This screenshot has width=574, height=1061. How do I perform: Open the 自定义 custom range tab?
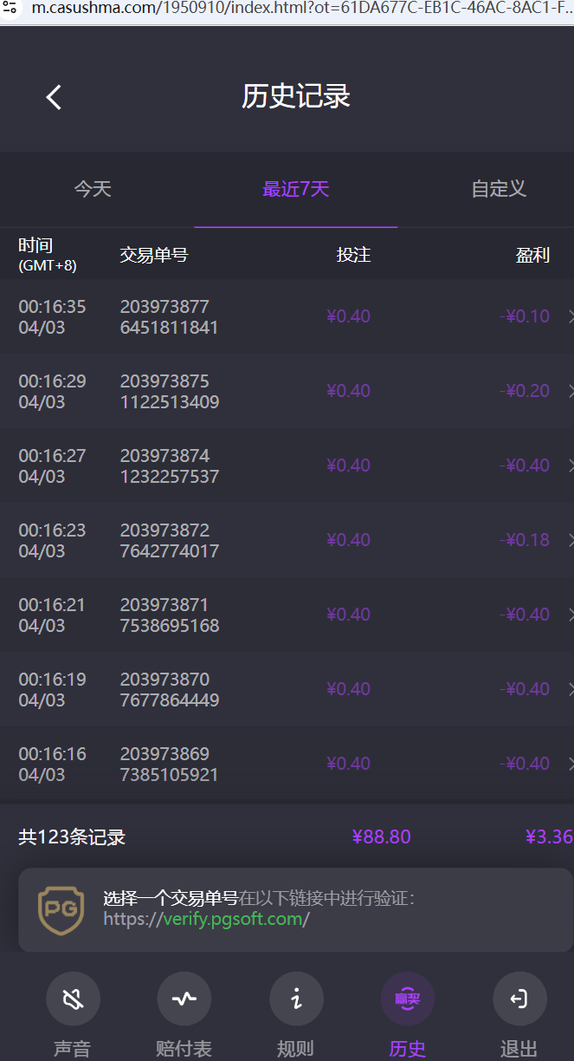tap(499, 189)
